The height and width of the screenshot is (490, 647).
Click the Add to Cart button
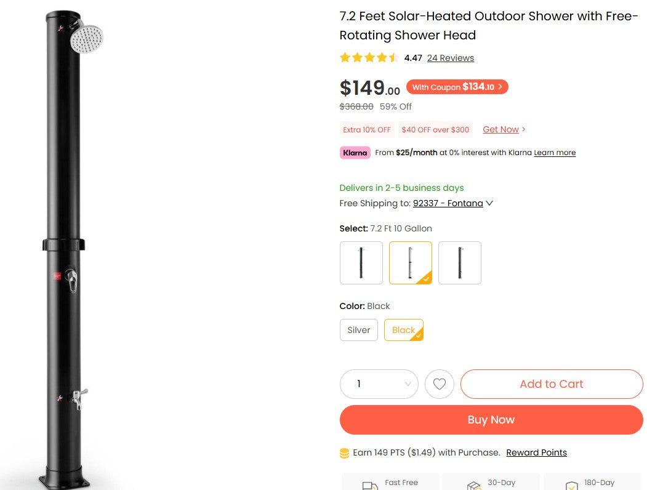551,384
